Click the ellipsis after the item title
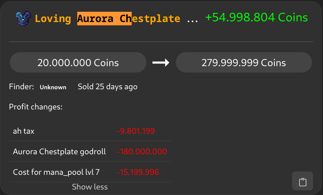Viewport: 323px width, 195px height. click(x=192, y=20)
